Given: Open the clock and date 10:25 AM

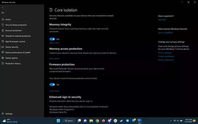Looking at the screenshot, I should (189, 121).
